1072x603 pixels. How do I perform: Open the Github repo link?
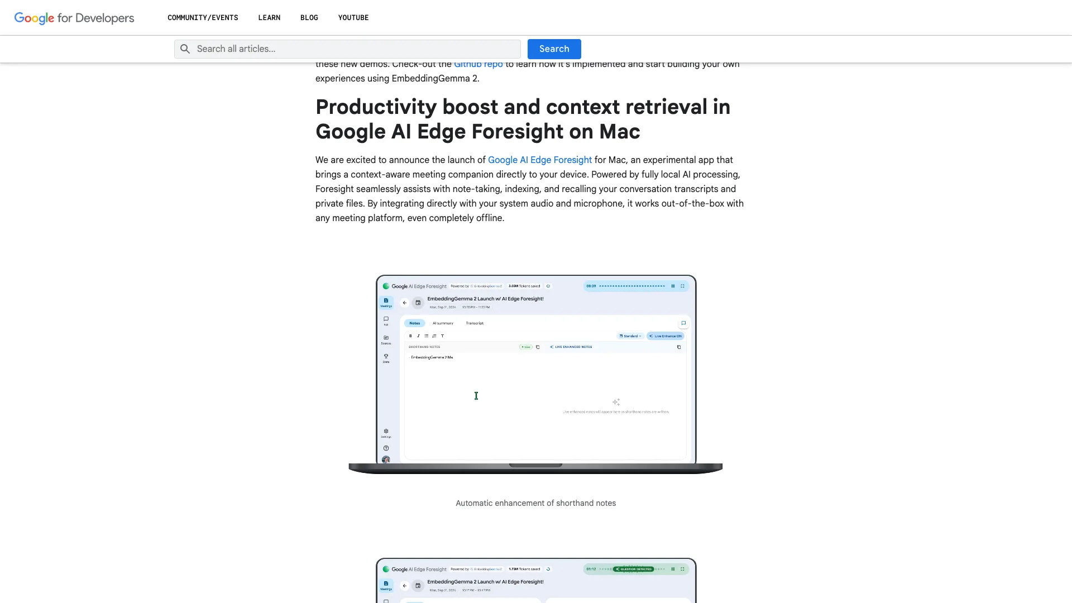[478, 64]
